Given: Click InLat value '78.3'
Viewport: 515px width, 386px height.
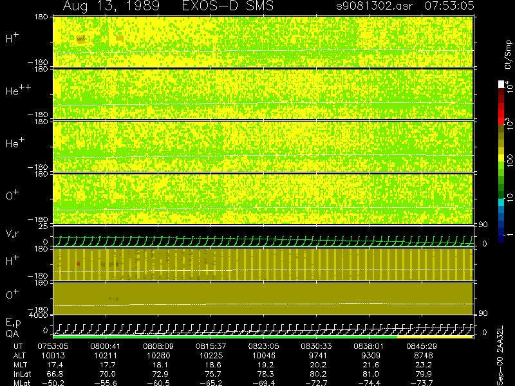Looking at the screenshot, I should tap(267, 374).
